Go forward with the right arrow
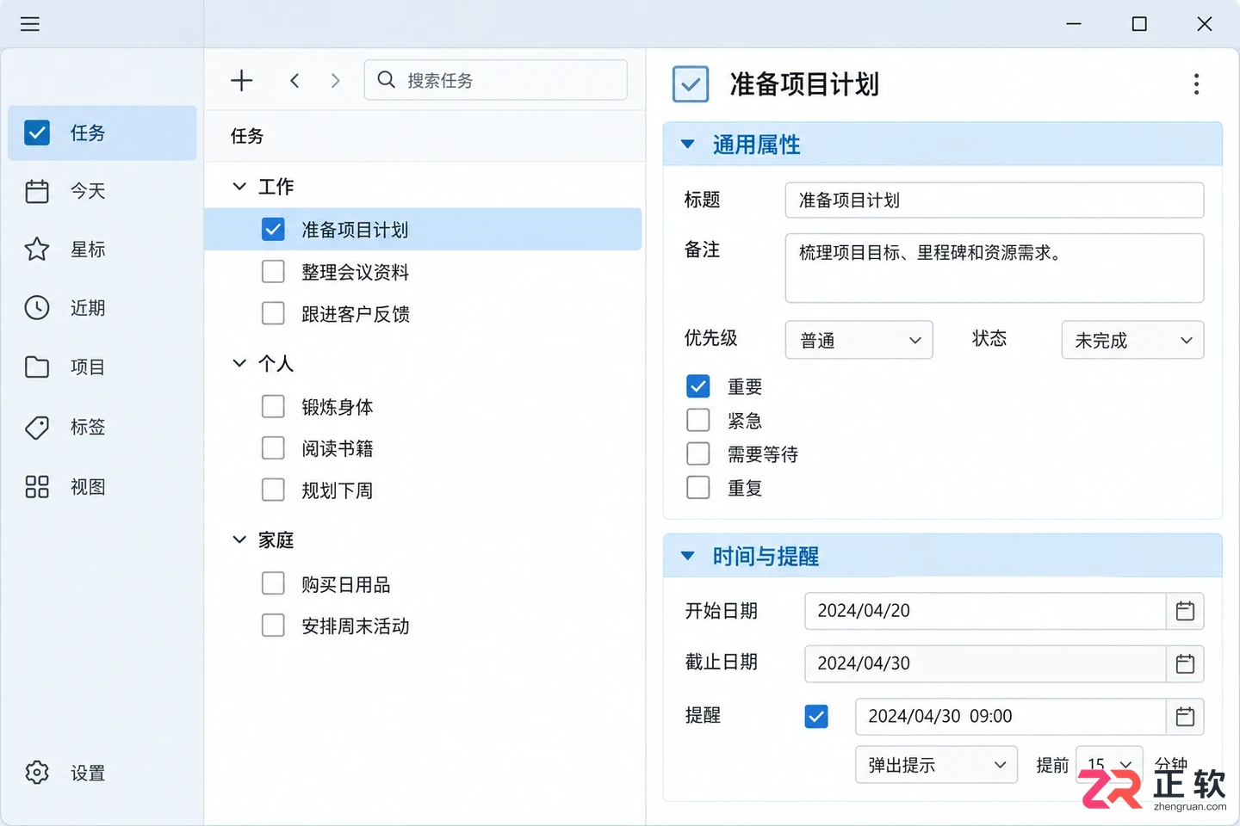 [x=336, y=81]
